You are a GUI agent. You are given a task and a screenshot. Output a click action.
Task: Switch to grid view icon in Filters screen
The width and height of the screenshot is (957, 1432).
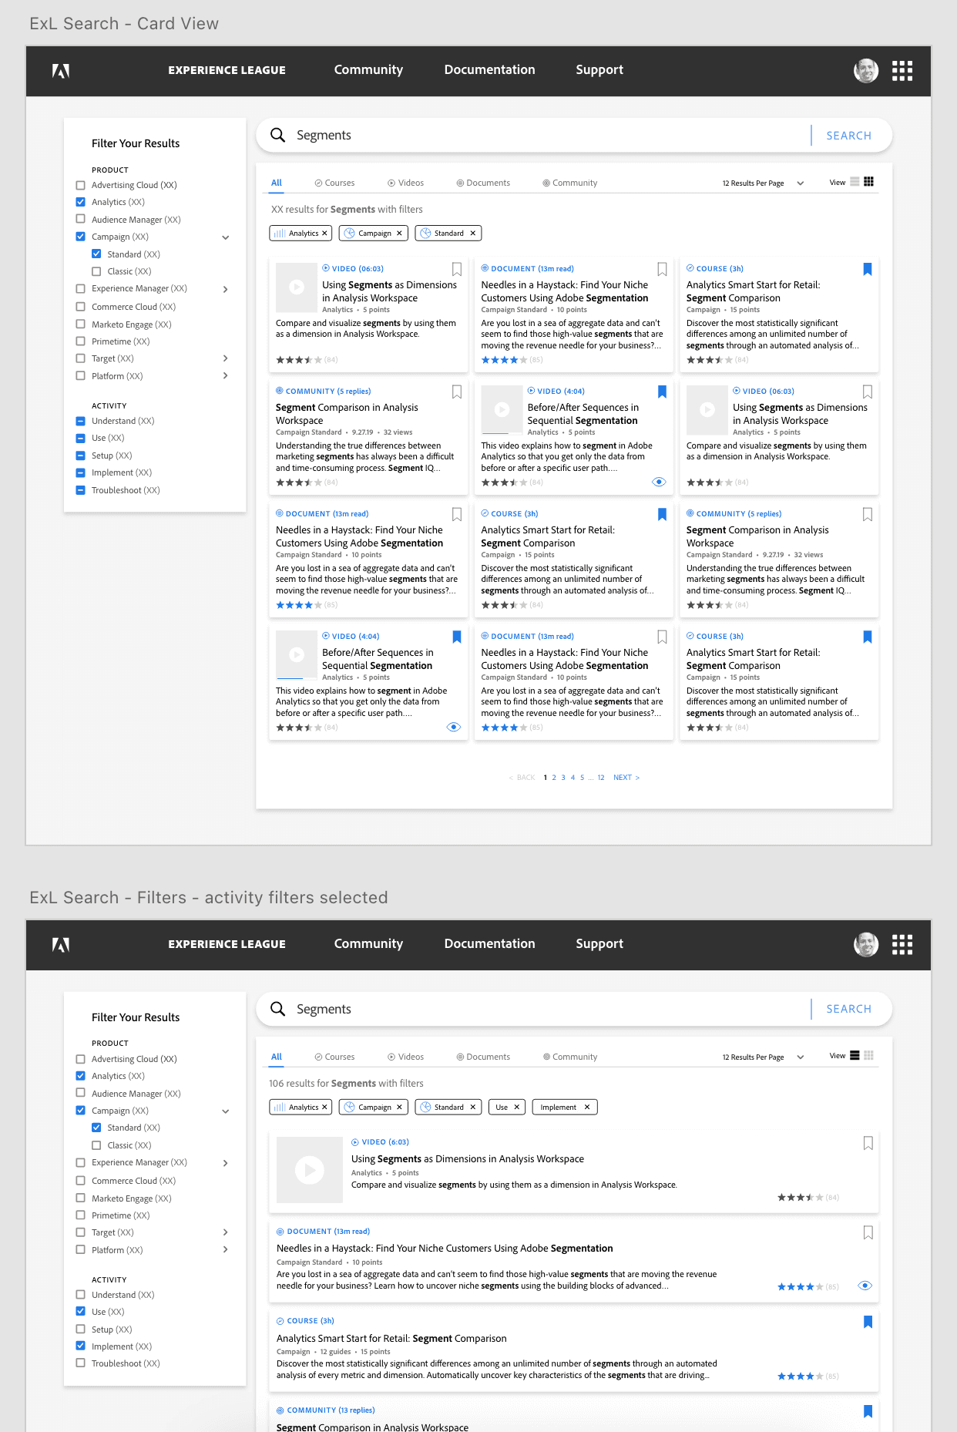869,1056
